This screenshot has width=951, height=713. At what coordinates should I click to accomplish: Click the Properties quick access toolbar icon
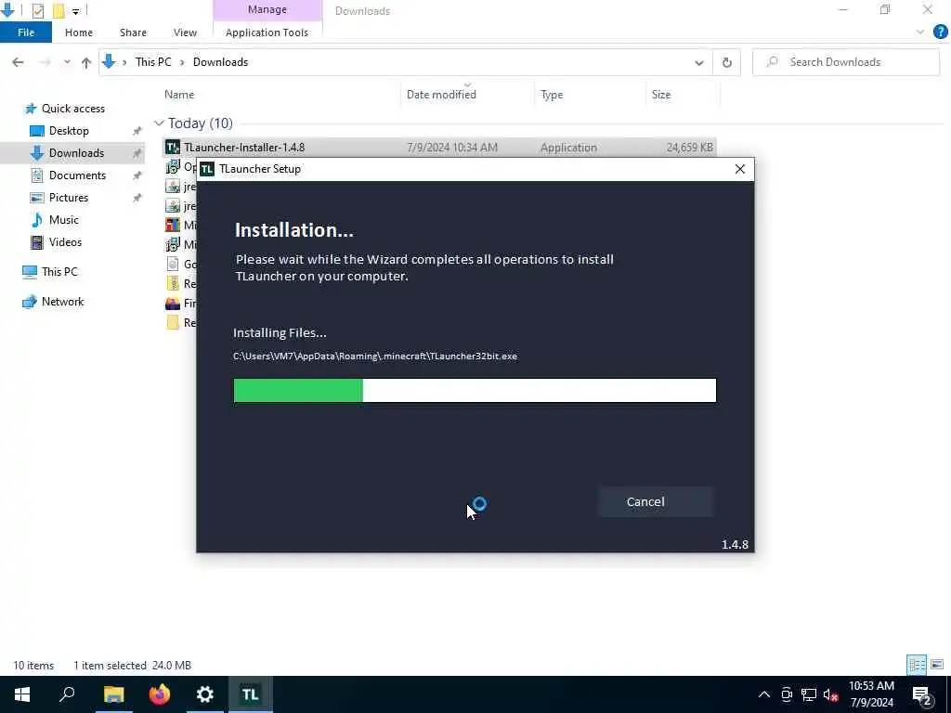tap(38, 10)
